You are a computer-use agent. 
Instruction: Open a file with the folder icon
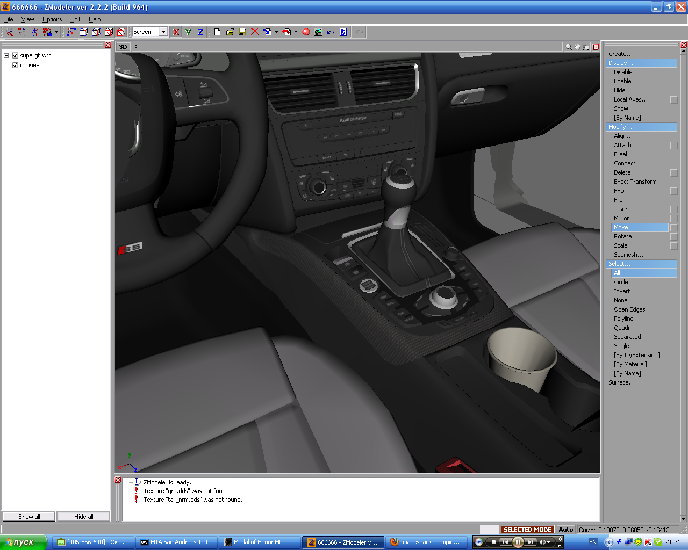pyautogui.click(x=230, y=32)
